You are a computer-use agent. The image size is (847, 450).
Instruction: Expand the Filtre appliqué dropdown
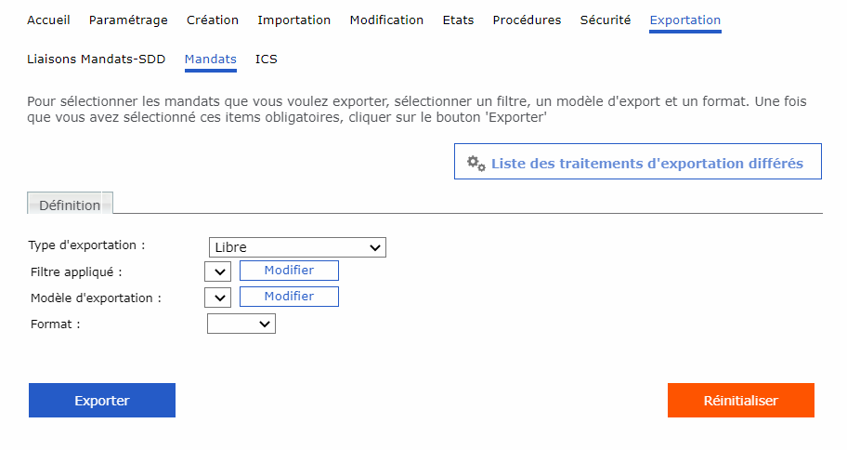[x=217, y=271]
